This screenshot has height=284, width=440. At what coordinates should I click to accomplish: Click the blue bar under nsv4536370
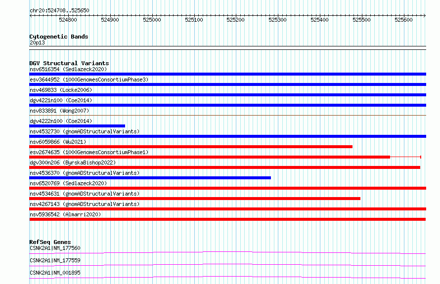(150, 178)
